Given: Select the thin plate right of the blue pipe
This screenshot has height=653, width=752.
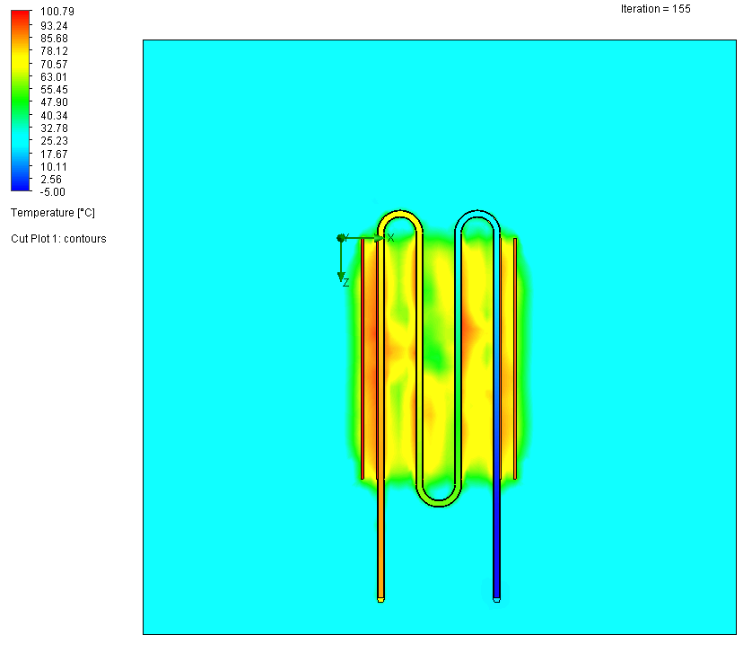Looking at the screenshot, I should 515,359.
